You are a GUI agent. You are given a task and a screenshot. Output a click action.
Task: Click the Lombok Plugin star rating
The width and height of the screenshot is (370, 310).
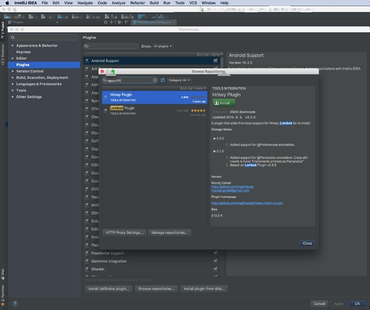[x=198, y=110]
